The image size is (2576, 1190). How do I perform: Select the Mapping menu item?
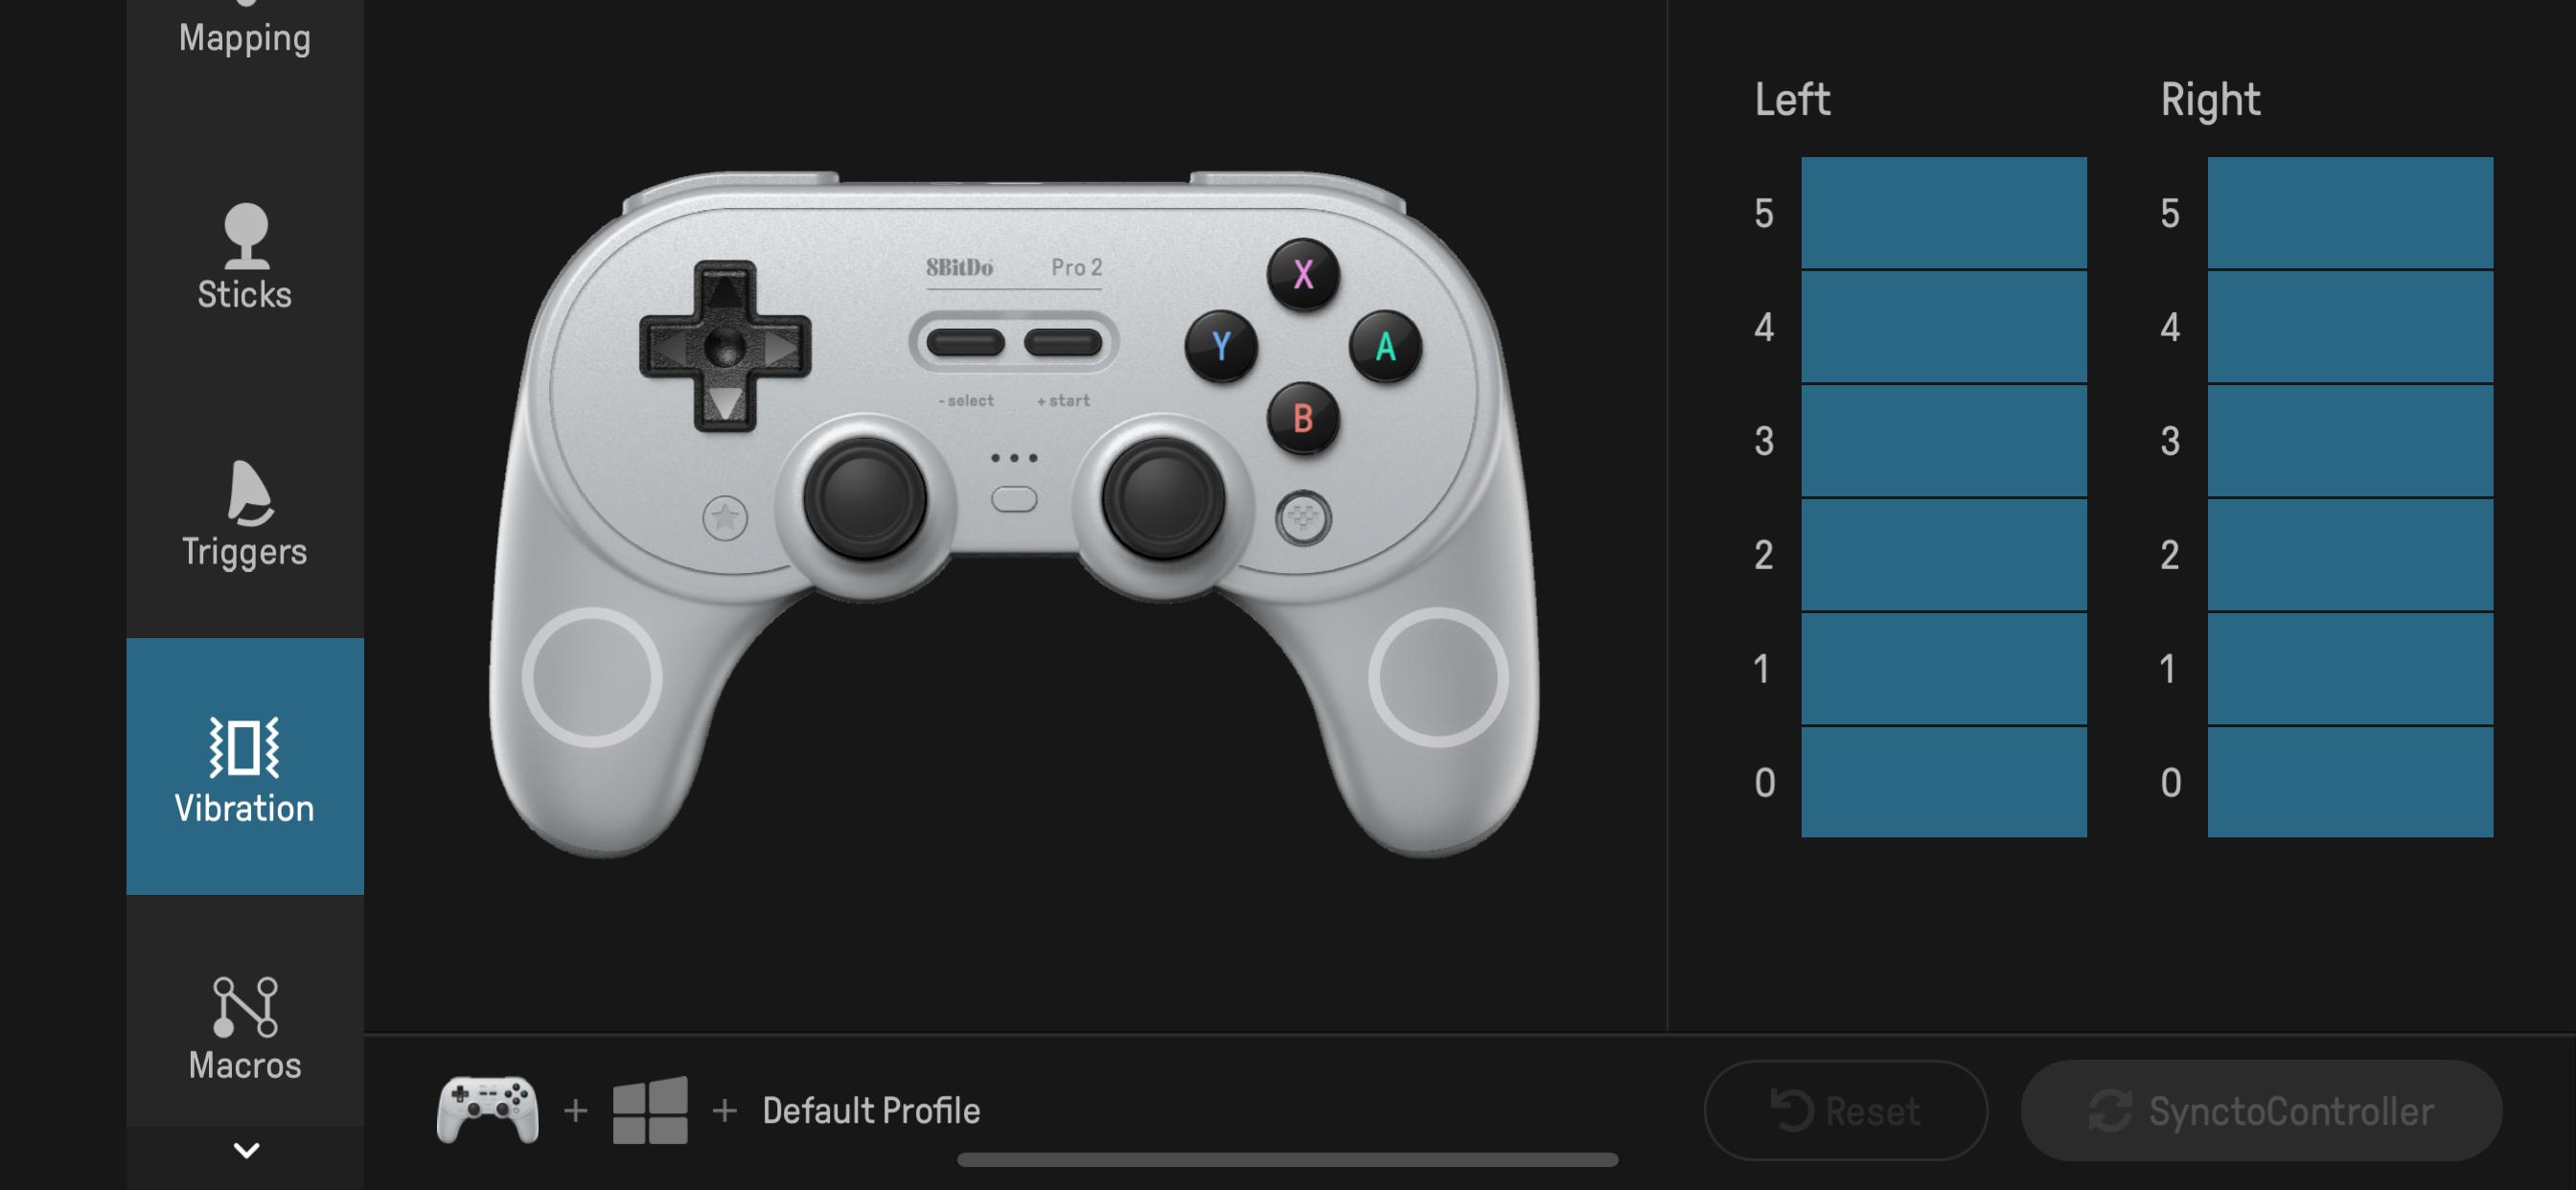[x=243, y=34]
